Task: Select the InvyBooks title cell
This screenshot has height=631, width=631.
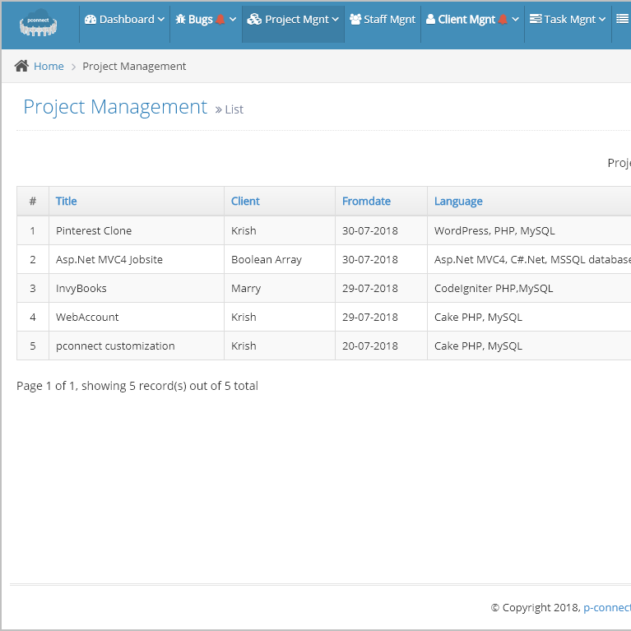Action: tap(137, 288)
